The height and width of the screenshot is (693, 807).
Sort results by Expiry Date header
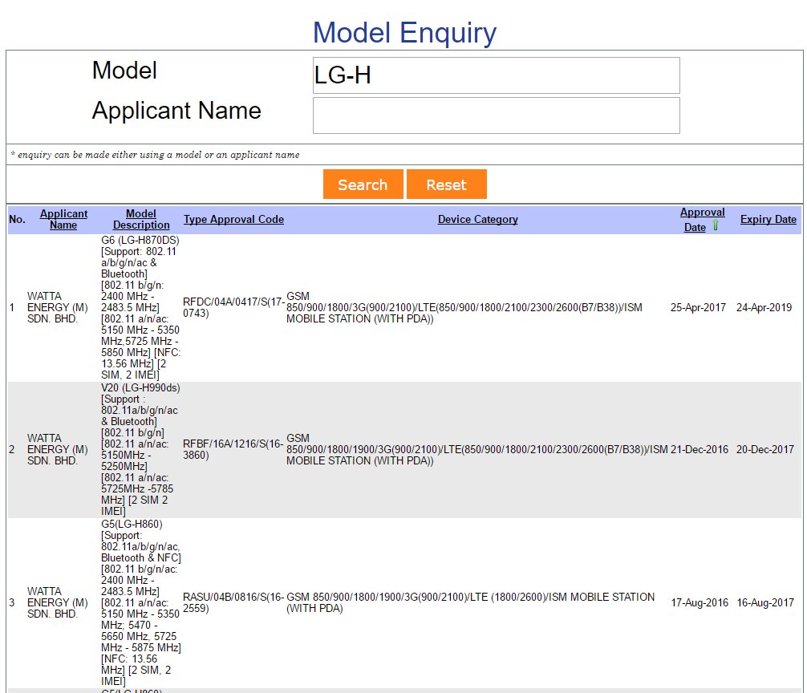768,219
